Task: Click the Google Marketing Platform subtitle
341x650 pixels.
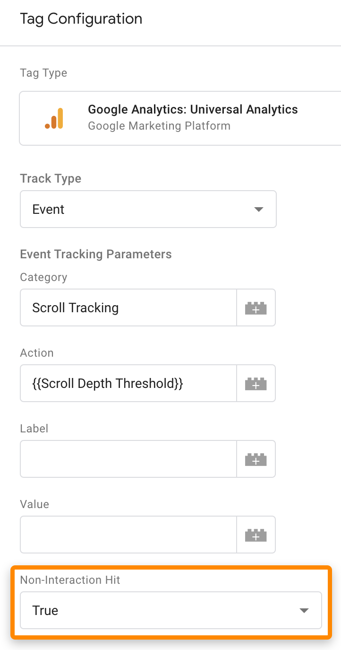Action: [159, 125]
